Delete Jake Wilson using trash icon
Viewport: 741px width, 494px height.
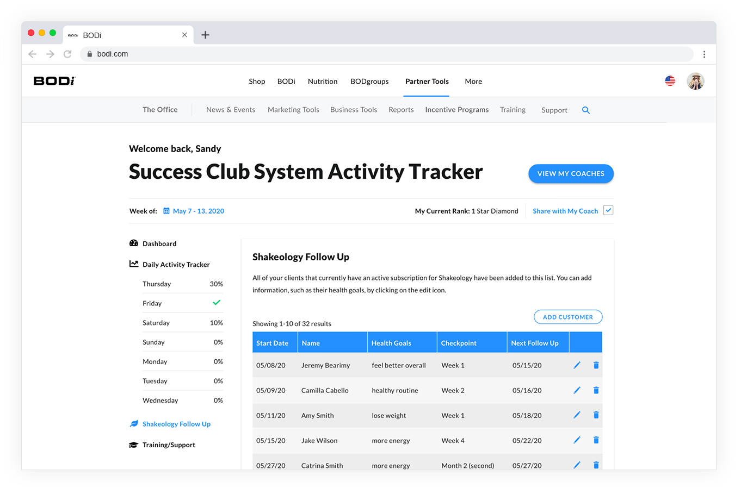pos(596,440)
